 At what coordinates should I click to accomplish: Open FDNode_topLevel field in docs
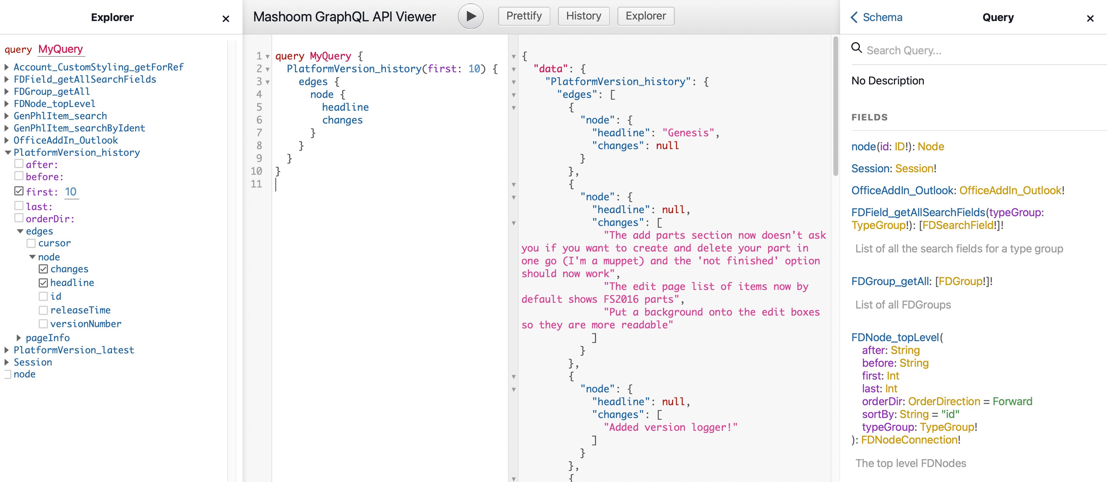click(x=895, y=337)
